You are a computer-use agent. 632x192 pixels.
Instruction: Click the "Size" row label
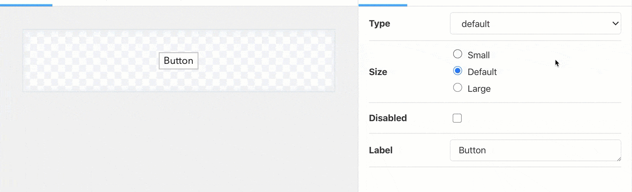[378, 72]
